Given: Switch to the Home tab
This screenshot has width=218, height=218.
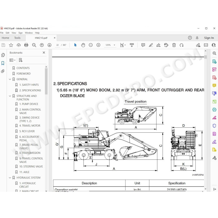Looking at the screenshot, I should pos(5,38).
